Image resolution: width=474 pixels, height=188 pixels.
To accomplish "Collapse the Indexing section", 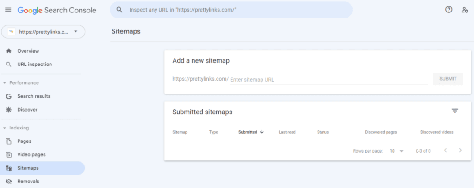I will pyautogui.click(x=5, y=128).
